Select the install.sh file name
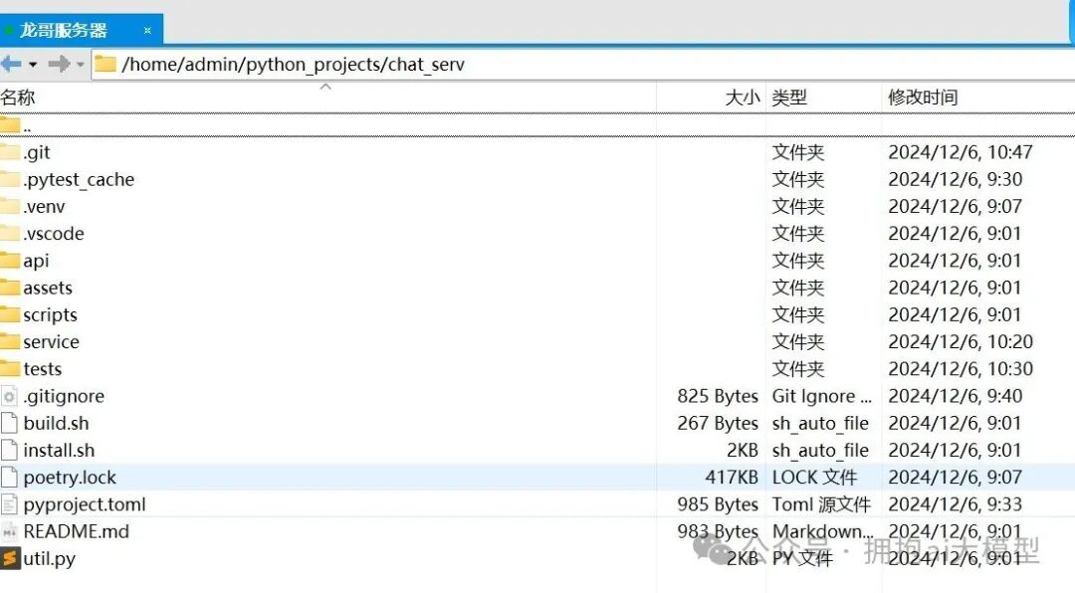Viewport: 1075px width, 593px height. point(59,451)
